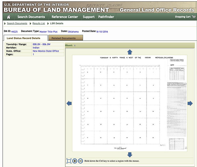The width and height of the screenshot is (197, 167).
Task: Click the master title plat map image
Action: click(130, 104)
